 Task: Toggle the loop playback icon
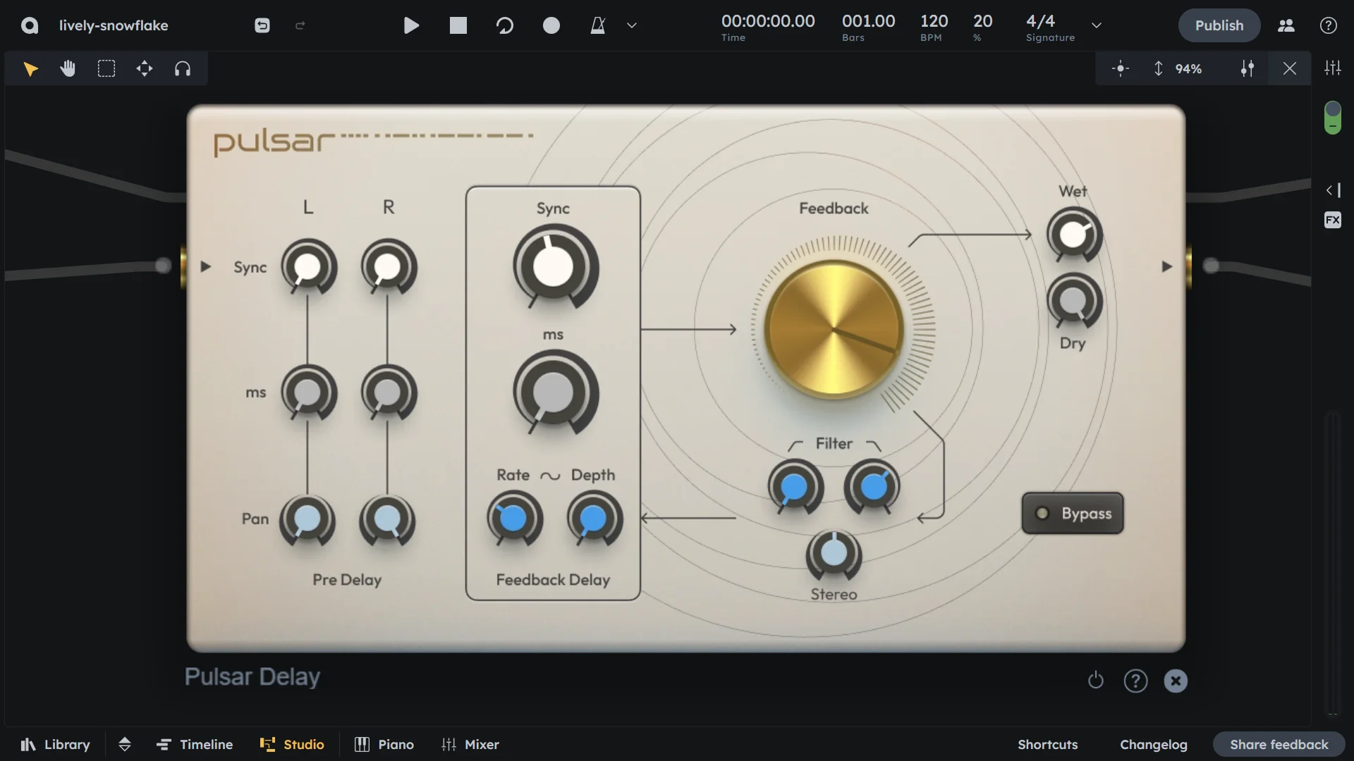pos(505,26)
